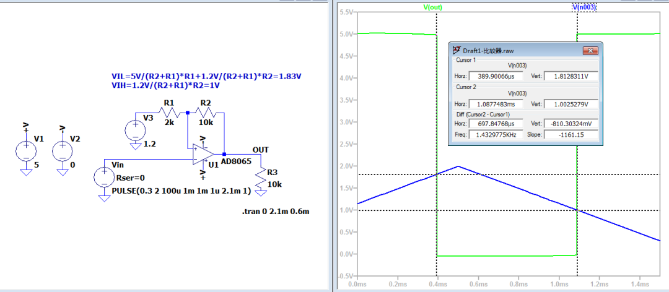Click the R1 2k resistor symbol

169,113
